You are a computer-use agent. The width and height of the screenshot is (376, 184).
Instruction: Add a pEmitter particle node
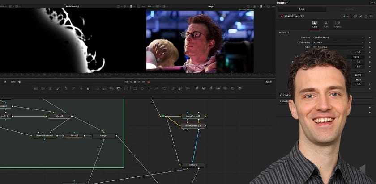click(x=173, y=88)
